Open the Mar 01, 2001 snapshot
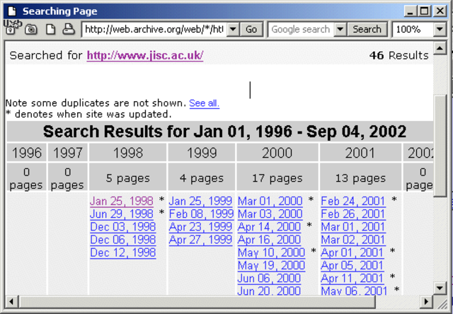Image resolution: width=453 pixels, height=314 pixels. (x=353, y=227)
